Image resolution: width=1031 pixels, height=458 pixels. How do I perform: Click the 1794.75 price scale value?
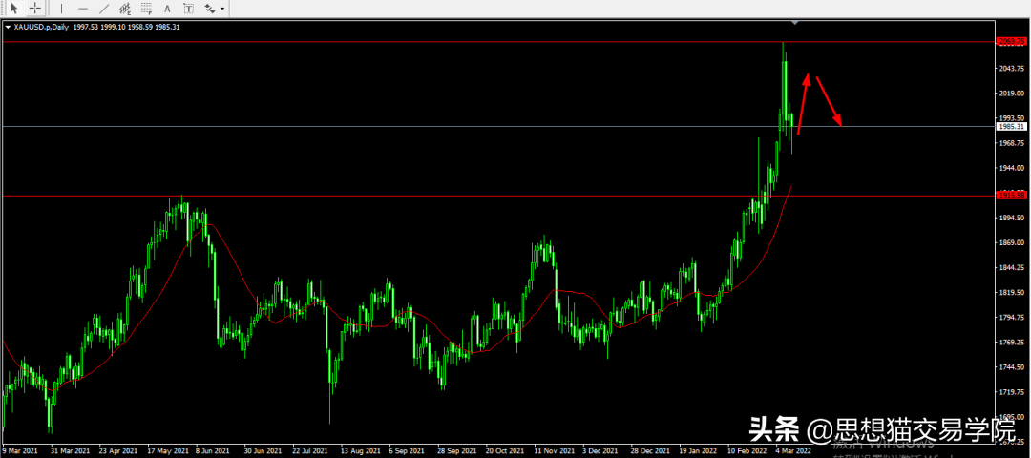pos(1012,318)
